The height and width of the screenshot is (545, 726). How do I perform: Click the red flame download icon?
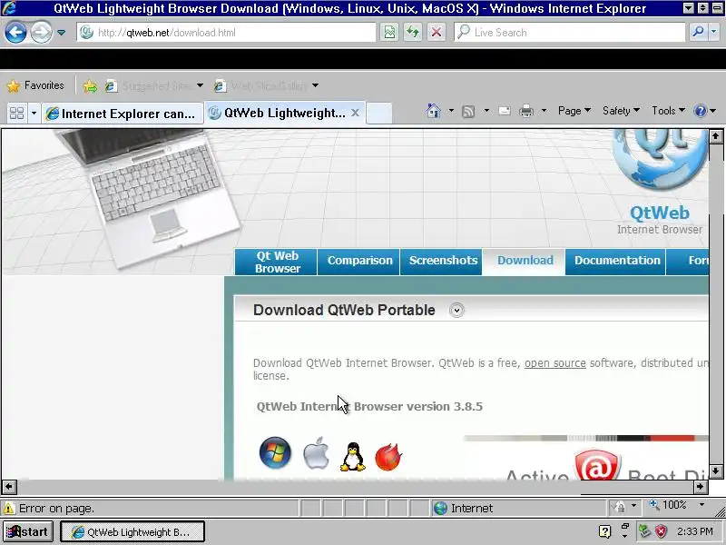pos(388,457)
